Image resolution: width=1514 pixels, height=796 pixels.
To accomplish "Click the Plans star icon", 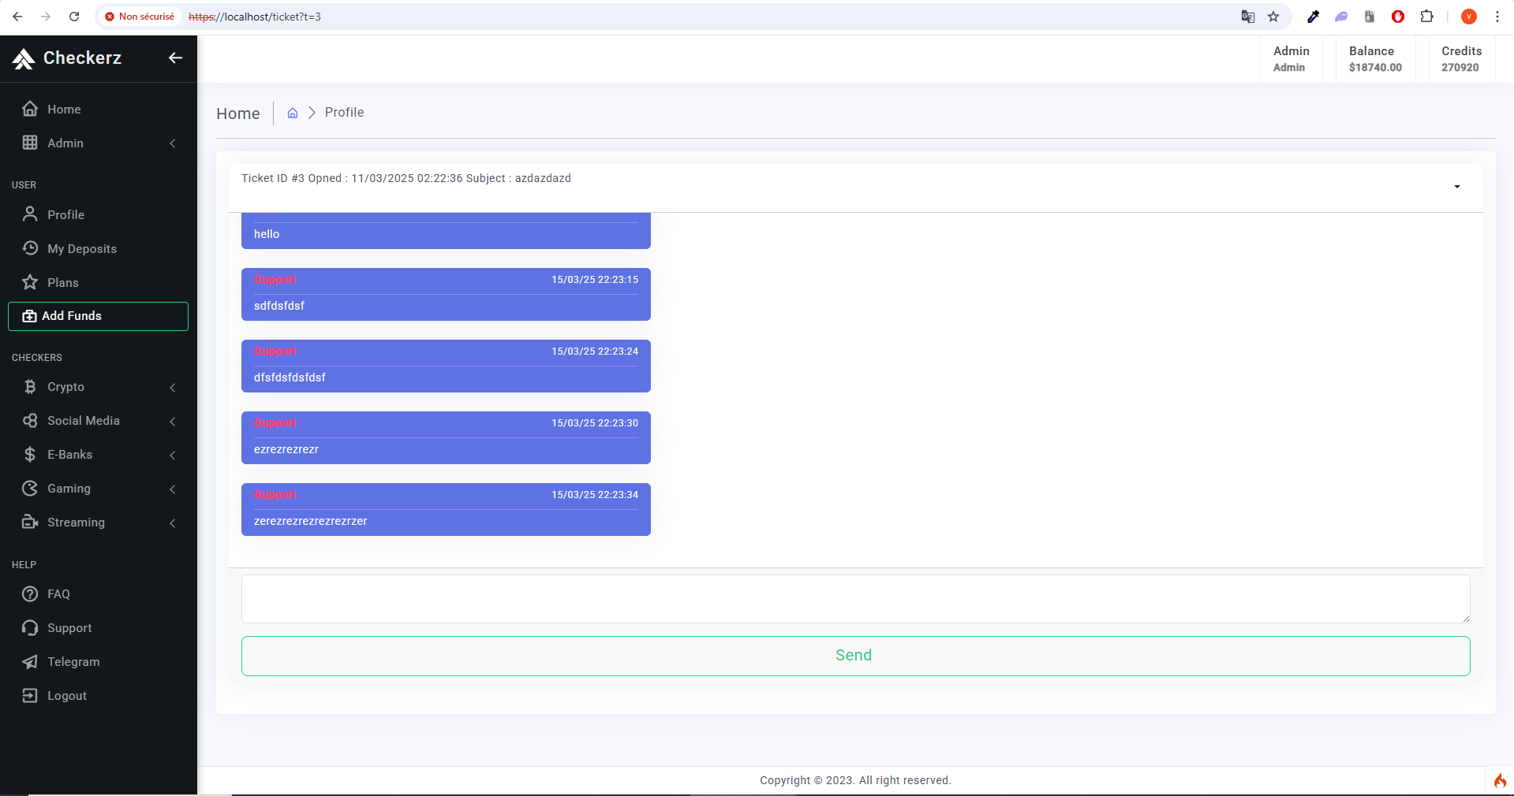I will click(x=30, y=282).
